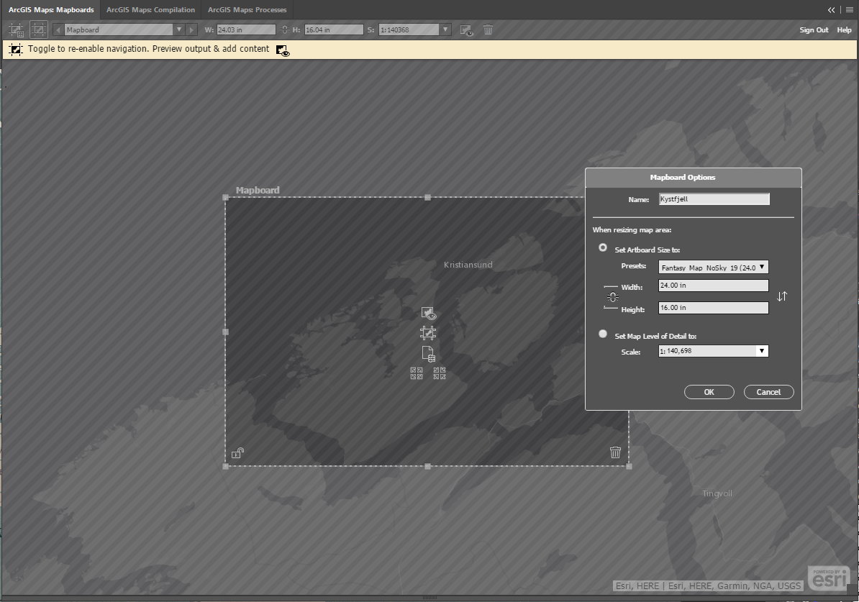Click the Esri attribution text
Screen dimensions: 859x602
(708, 586)
